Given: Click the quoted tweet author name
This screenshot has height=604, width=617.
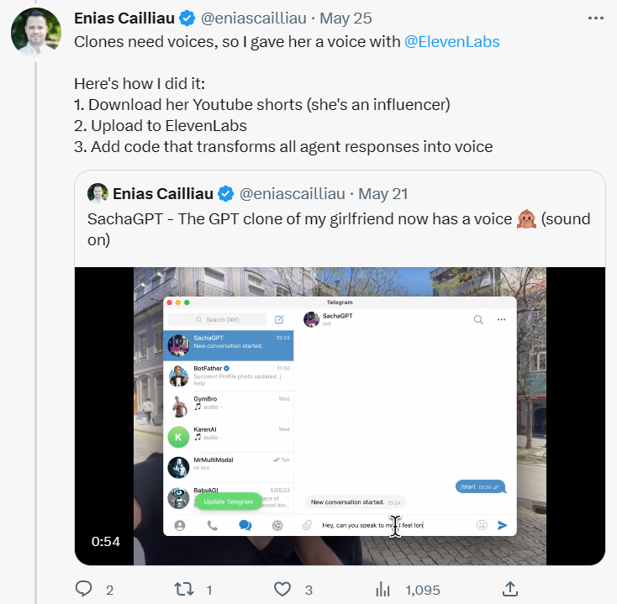Looking at the screenshot, I should pyautogui.click(x=164, y=194).
